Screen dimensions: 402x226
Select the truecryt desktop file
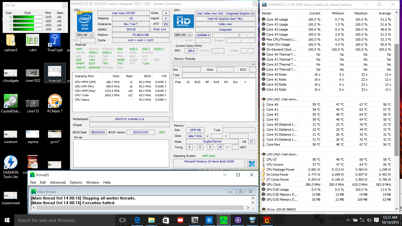click(55, 74)
